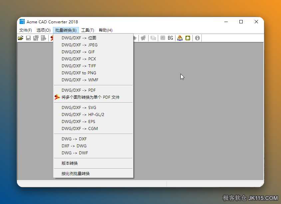Click the export/convert file icon with arrow
This screenshot has height=204, width=281.
43,38
